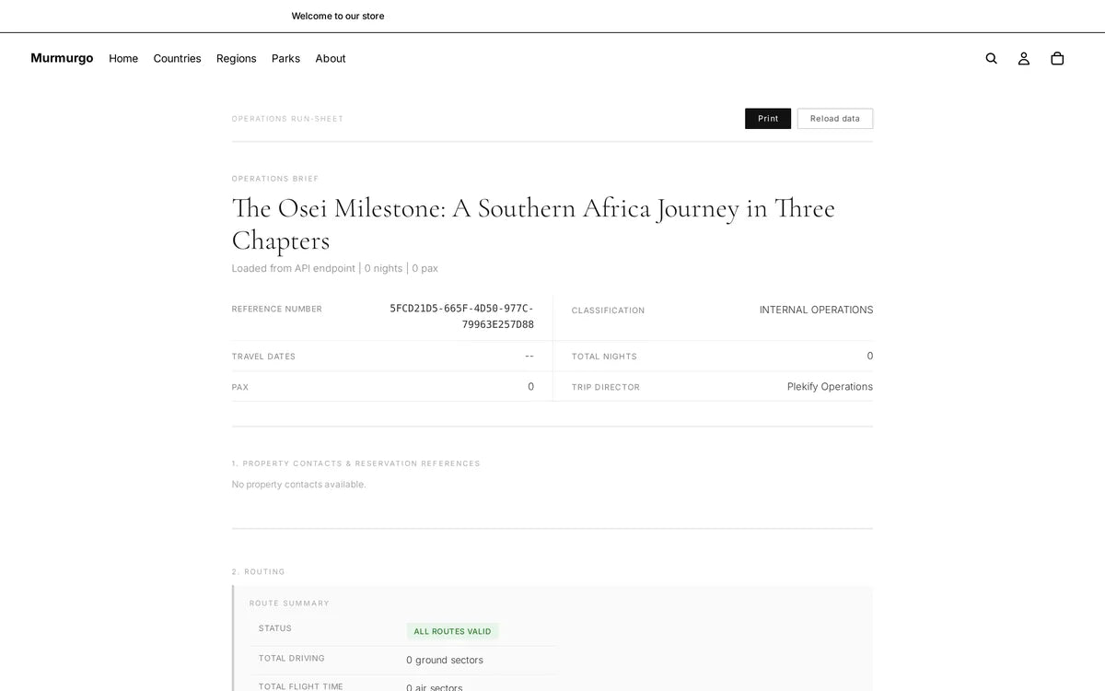Click the Murmurgo store logo
The height and width of the screenshot is (691, 1105).
click(x=62, y=58)
